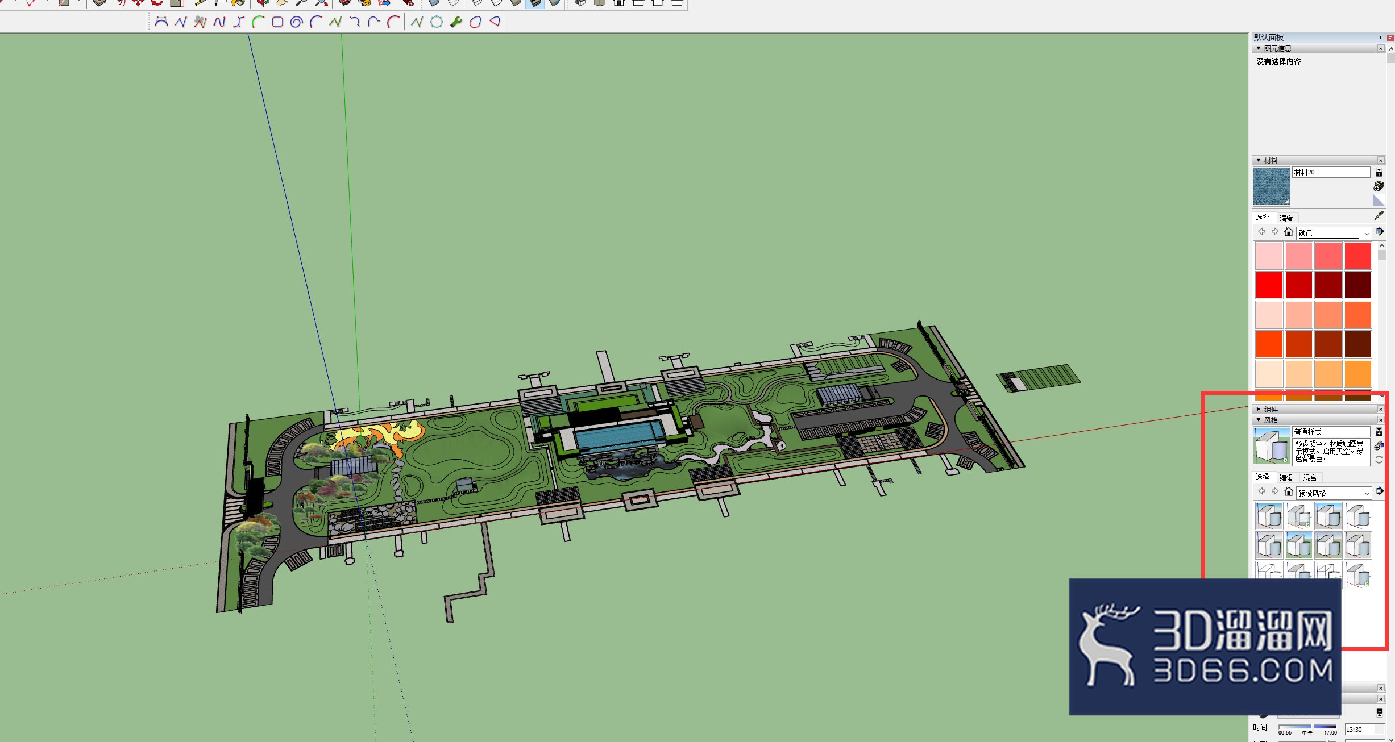Open materials details arrow menu
This screenshot has width=1395, height=742.
pos(1379,232)
